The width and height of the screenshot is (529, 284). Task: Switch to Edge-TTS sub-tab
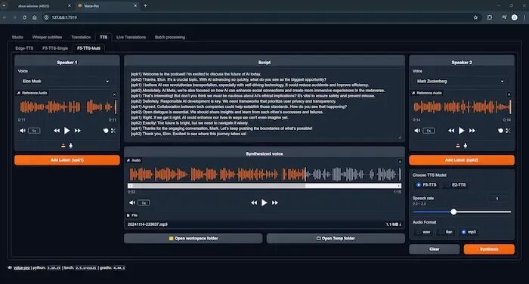24,48
